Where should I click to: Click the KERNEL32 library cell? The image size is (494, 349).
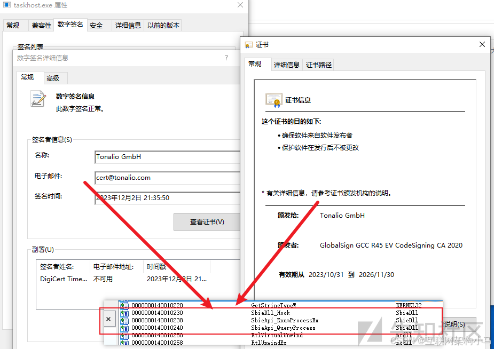(x=409, y=305)
